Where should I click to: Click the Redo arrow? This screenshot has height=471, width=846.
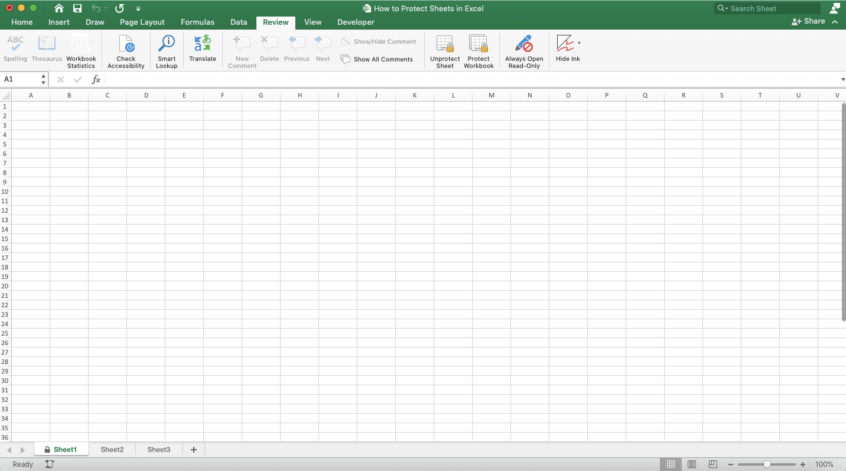119,8
